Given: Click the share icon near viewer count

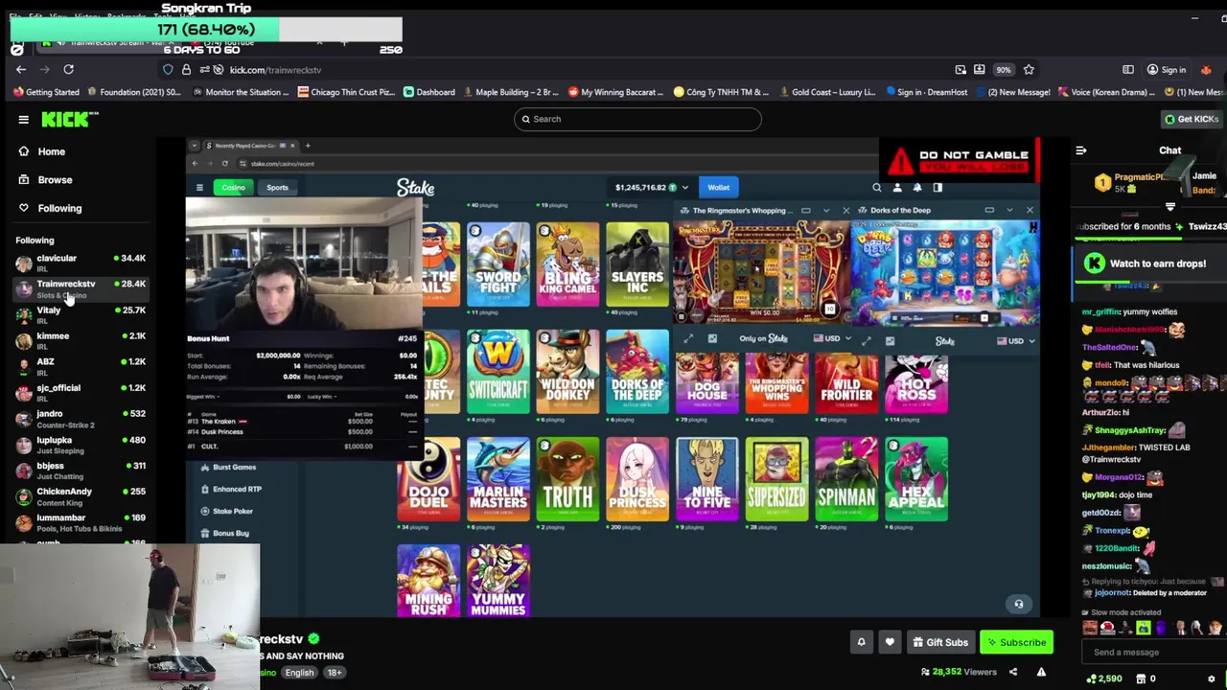Looking at the screenshot, I should (x=1013, y=672).
